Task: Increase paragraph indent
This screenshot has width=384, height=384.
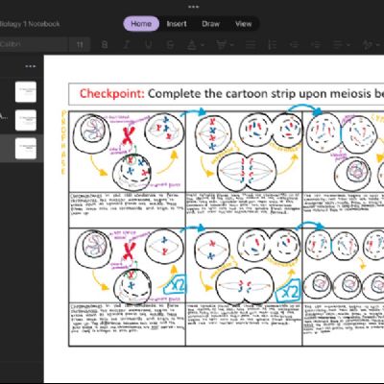Action: (317, 44)
